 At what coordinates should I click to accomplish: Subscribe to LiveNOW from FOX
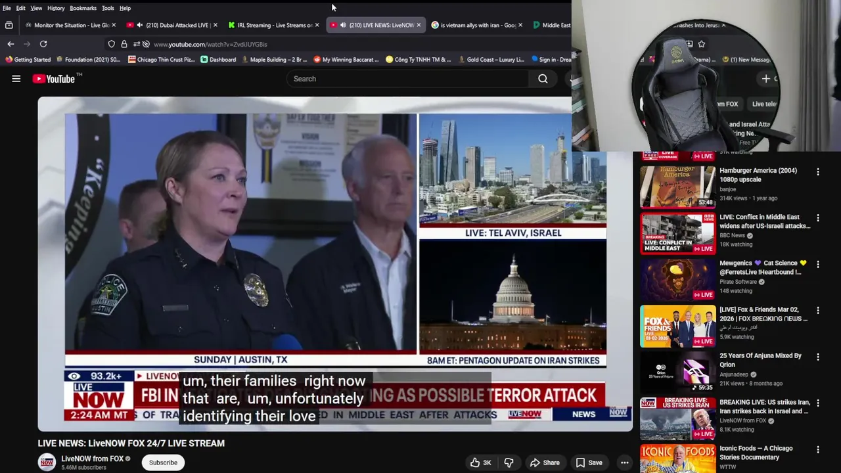[163, 462]
